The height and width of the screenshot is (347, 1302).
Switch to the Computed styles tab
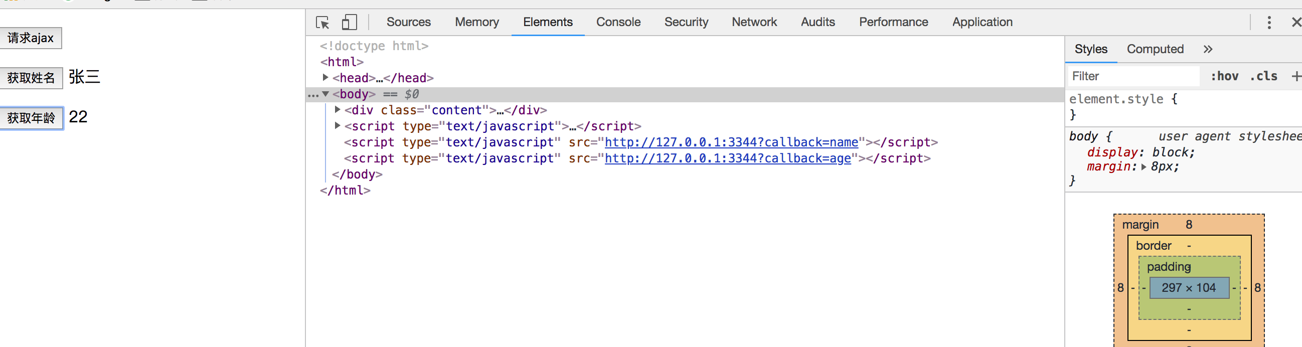[1155, 49]
